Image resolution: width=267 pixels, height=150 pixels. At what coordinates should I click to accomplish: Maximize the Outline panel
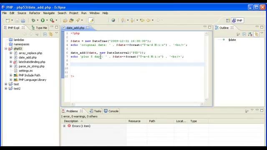[262, 27]
